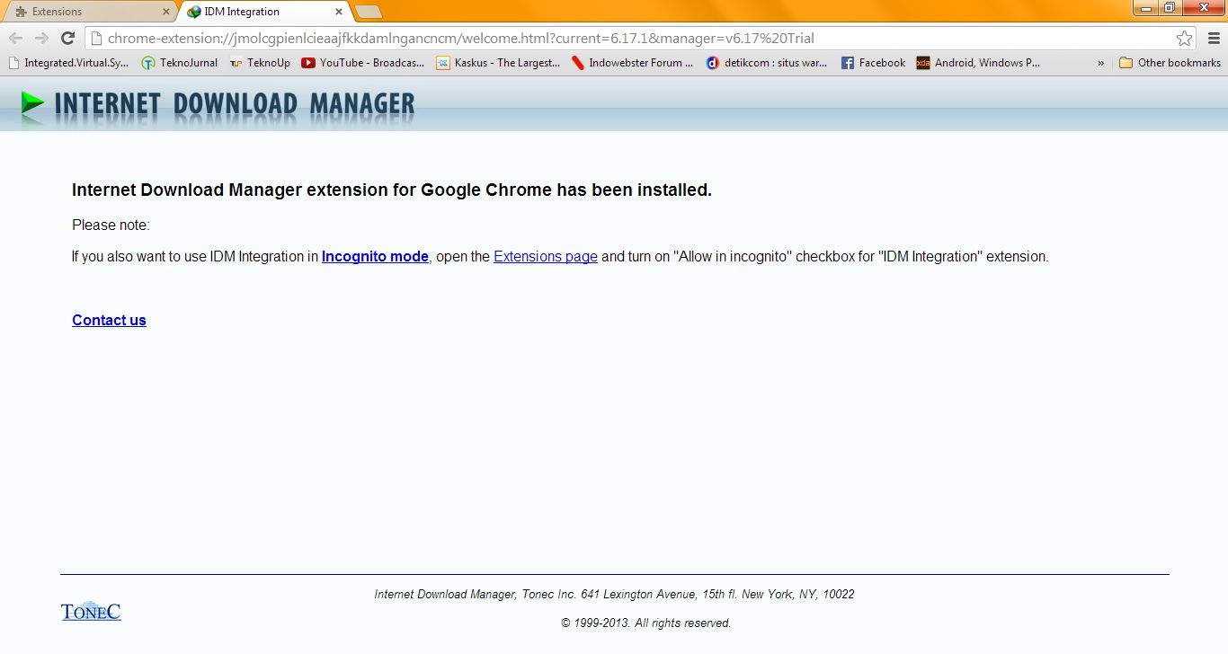Bookmark this page with star icon

[1184, 39]
